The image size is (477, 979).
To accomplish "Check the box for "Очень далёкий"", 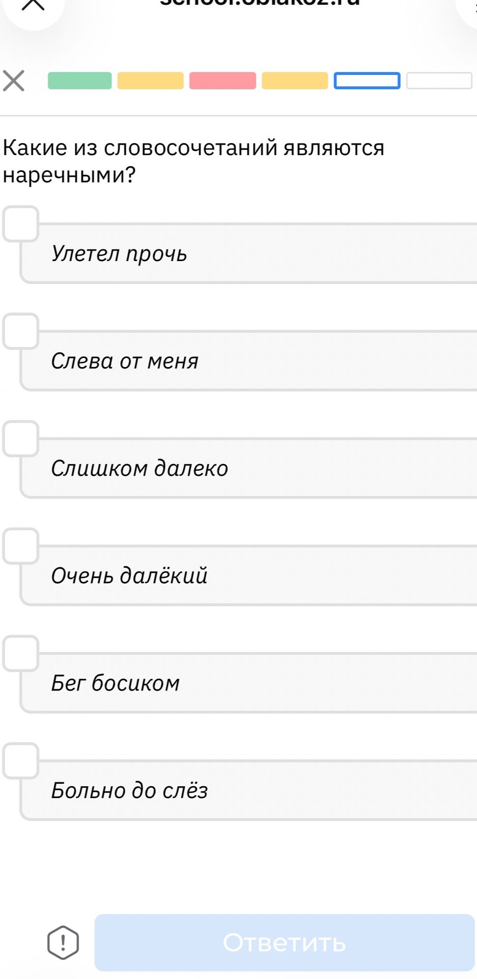I will [21, 546].
